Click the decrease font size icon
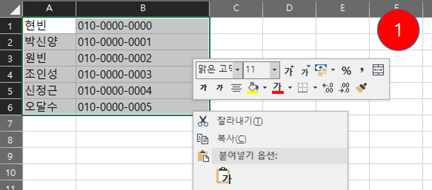Viewport: 432px width, 190px height. [x=305, y=70]
